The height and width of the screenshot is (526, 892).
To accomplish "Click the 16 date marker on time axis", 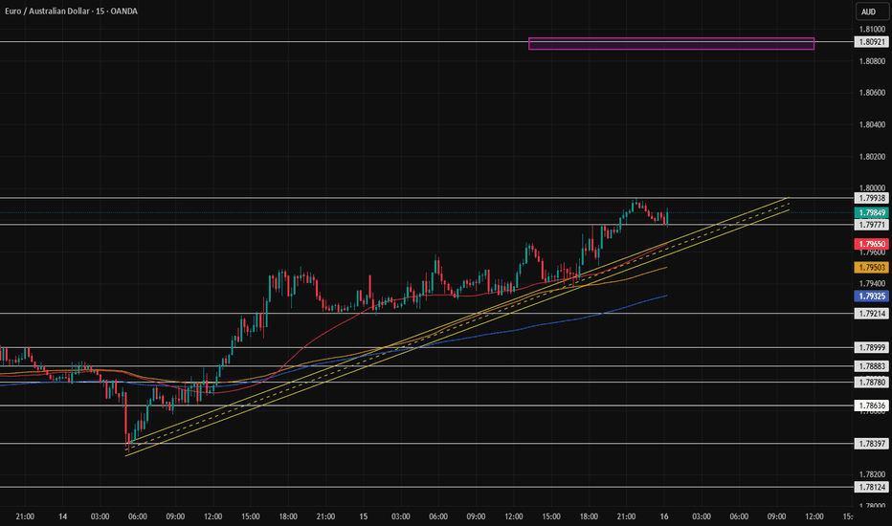I will [x=664, y=516].
